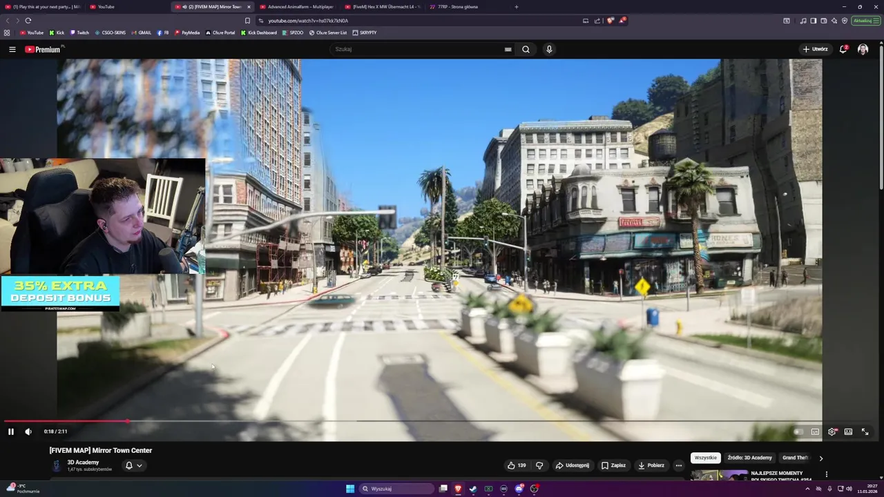The height and width of the screenshot is (497, 884).
Task: Open the on-screen keyboard icon in search
Action: [x=508, y=49]
